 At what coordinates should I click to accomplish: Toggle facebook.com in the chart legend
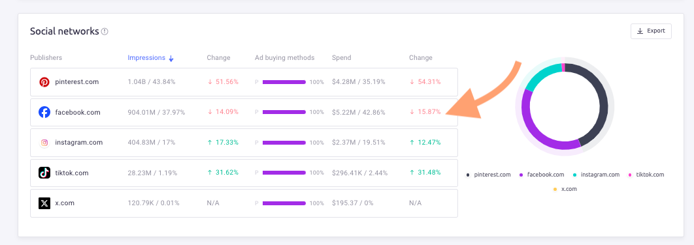coord(542,175)
